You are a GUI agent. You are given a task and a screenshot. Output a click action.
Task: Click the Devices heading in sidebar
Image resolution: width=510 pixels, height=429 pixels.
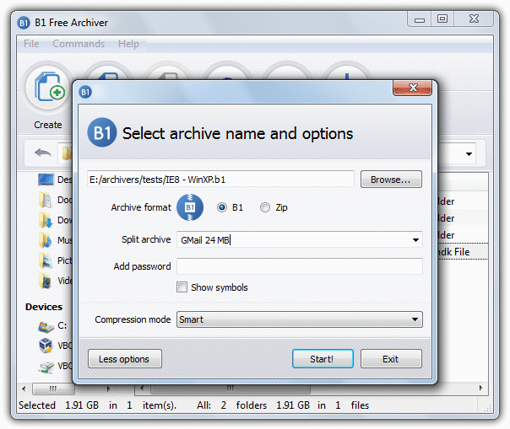(44, 307)
